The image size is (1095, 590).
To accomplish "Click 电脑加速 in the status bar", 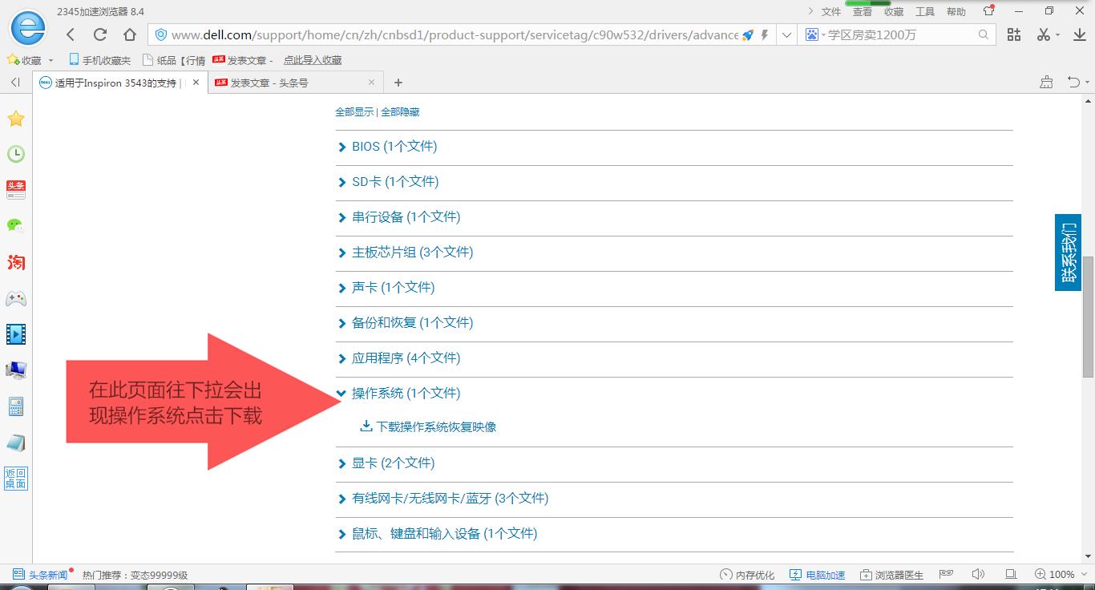I will [817, 575].
